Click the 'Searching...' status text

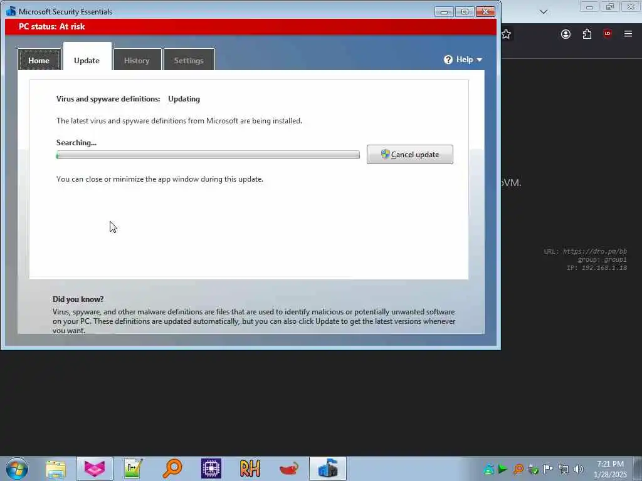(76, 143)
